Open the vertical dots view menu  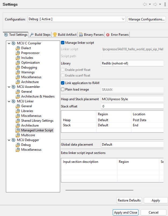[165, 4]
